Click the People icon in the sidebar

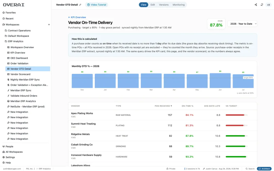click(4, 147)
